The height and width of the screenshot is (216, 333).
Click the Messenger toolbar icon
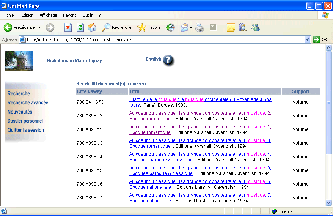point(255,27)
